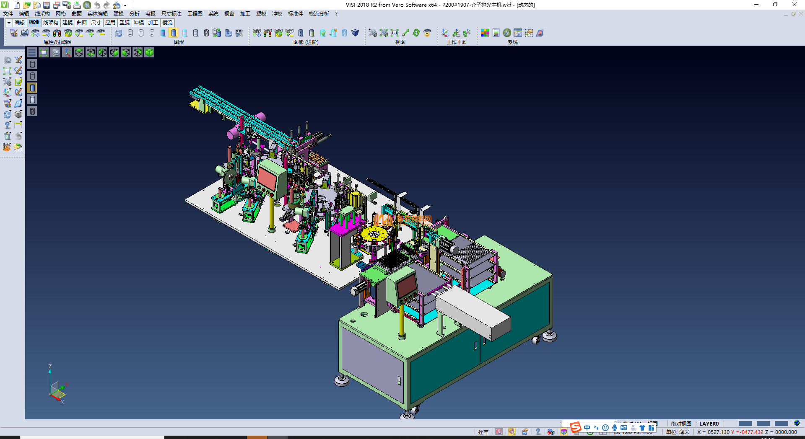Viewport: 805px width, 439px height.
Task: Click the 绝对视图 status bar label
Action: tap(681, 424)
